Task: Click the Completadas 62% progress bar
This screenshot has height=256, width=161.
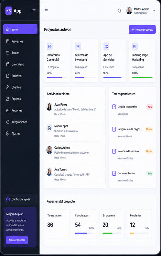Action: point(84,233)
